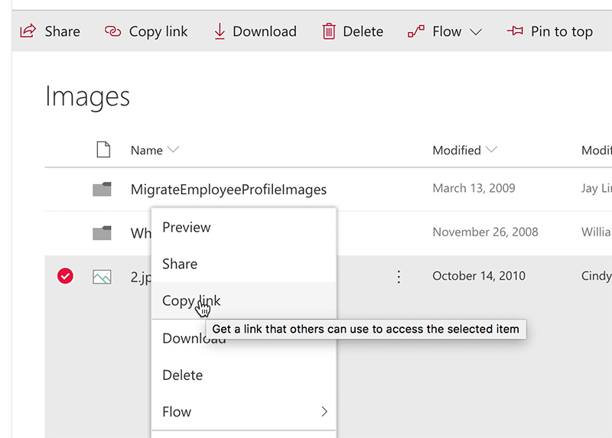This screenshot has width=612, height=438.
Task: Click the Flow icon in toolbar
Action: click(x=416, y=31)
